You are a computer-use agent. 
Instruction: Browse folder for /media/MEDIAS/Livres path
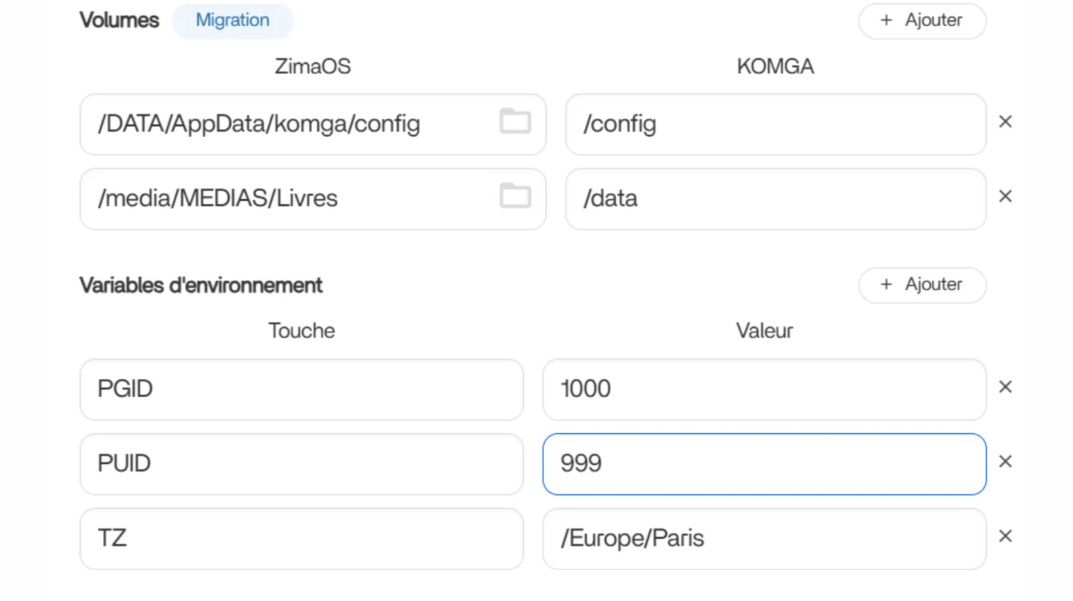[x=515, y=196]
